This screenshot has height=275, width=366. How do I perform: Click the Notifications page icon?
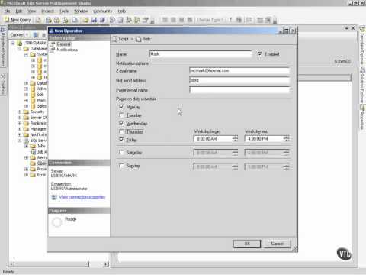[x=53, y=50]
